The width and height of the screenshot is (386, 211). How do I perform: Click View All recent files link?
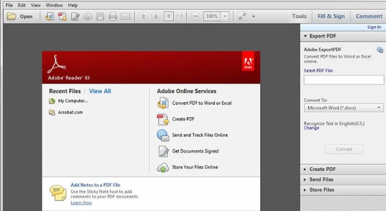100,91
